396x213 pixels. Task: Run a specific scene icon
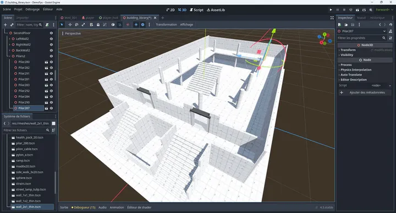pos(364,10)
